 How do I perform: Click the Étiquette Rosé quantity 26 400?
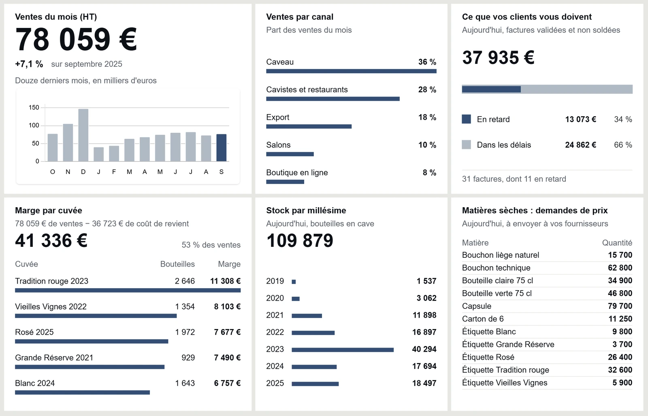(620, 357)
